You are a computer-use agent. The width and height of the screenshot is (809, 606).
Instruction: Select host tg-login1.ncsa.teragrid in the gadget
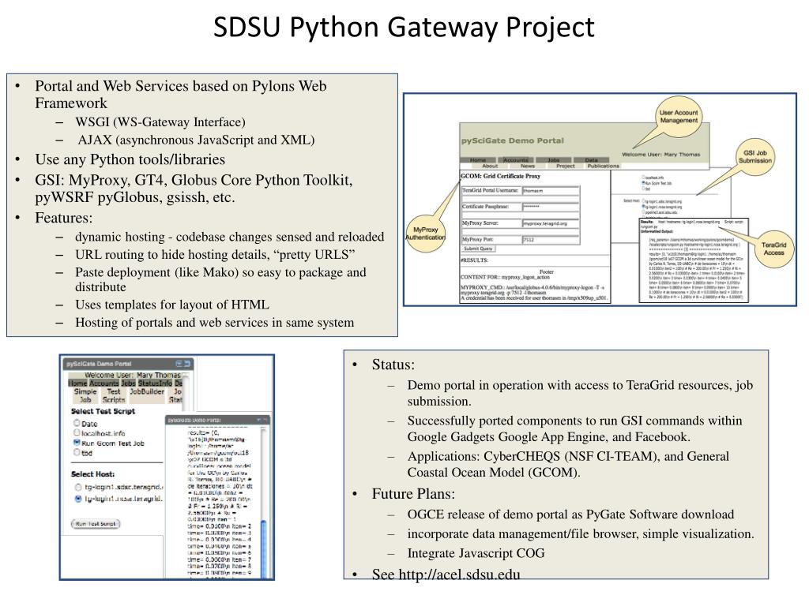pos(78,499)
